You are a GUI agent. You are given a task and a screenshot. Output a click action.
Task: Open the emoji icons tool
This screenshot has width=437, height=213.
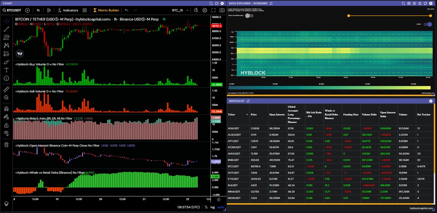(x=6, y=78)
